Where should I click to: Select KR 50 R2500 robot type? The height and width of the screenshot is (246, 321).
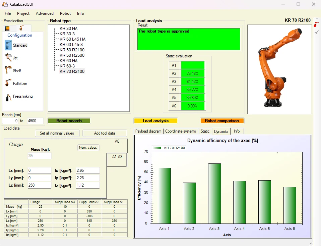click(72, 55)
